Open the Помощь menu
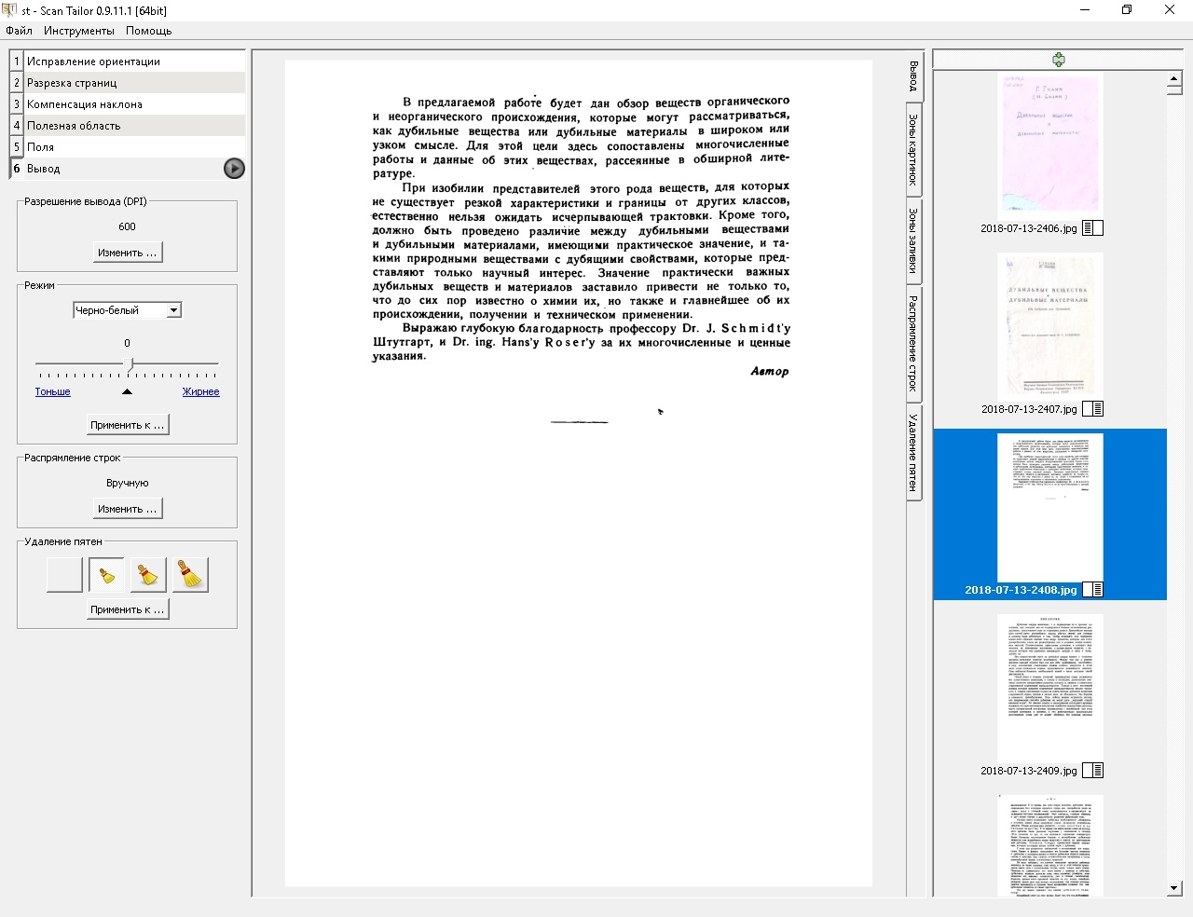 (x=149, y=31)
